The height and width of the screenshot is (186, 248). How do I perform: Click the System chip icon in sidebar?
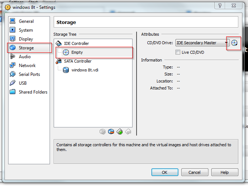(13, 30)
